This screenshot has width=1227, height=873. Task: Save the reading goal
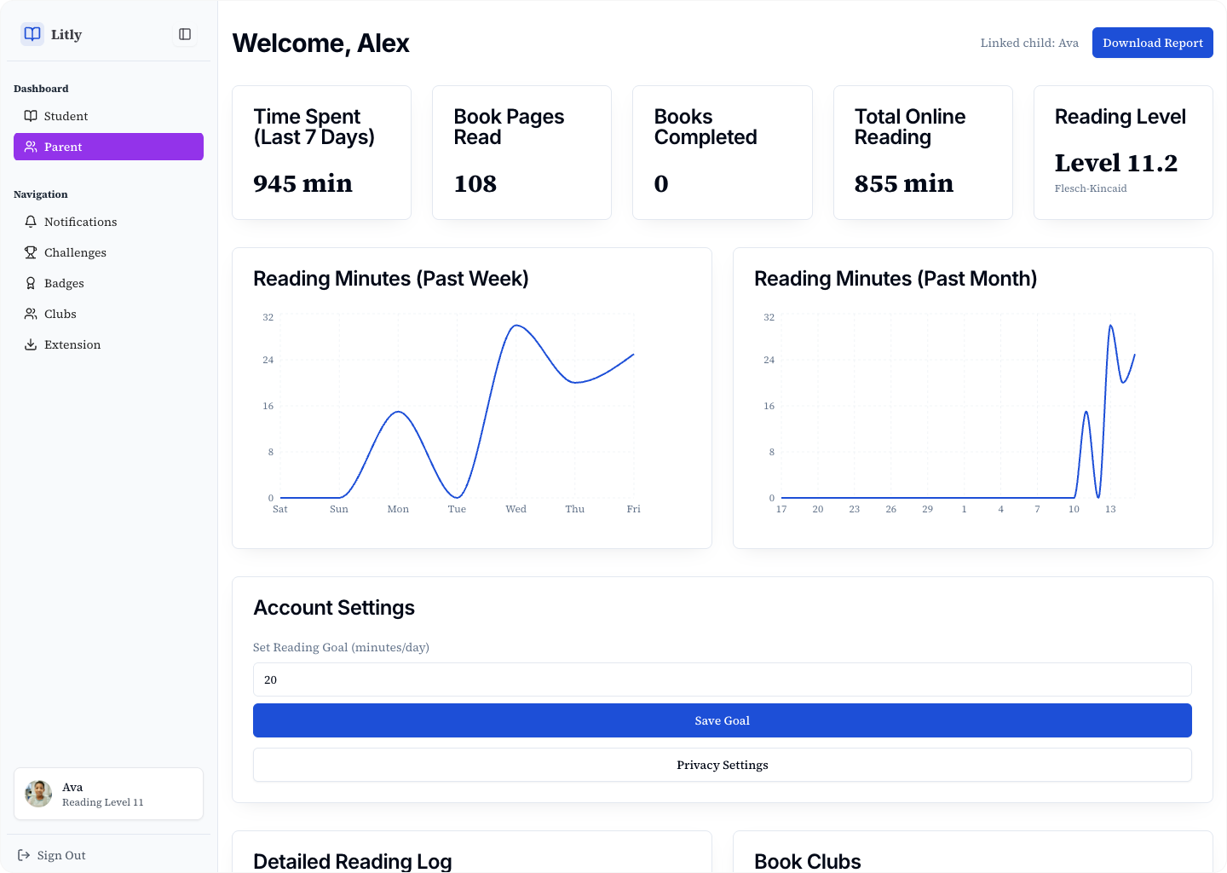[x=722, y=720]
